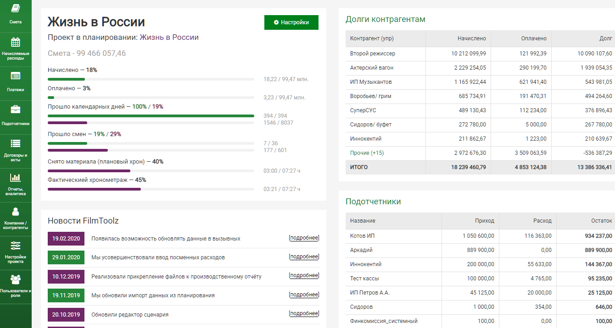This screenshot has width=615, height=328.
Task: Click the Новости FilmToolz heading
Action: tap(83, 221)
